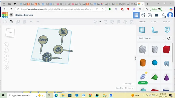175x98 pixels.
Task: Duplicate and repeat the selected shape
Action: tap(18, 22)
